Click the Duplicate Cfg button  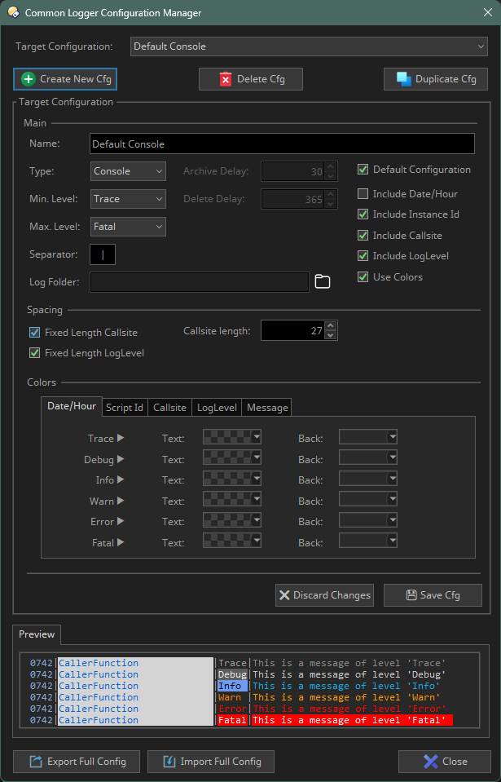[x=436, y=79]
